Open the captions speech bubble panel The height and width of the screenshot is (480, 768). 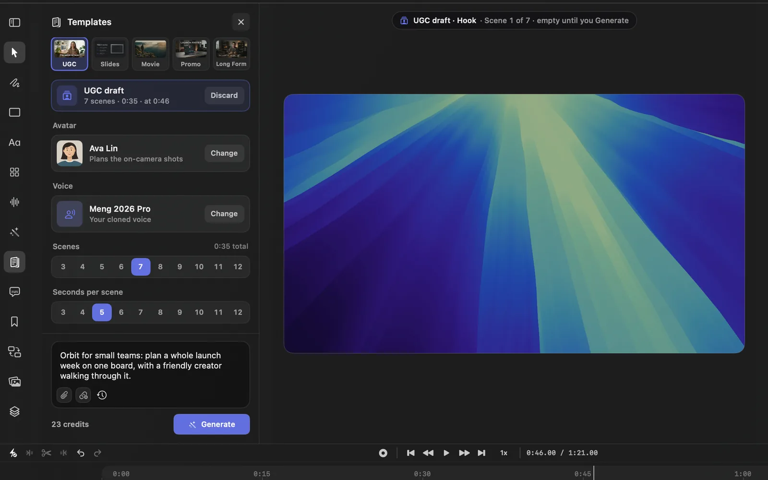click(x=14, y=292)
